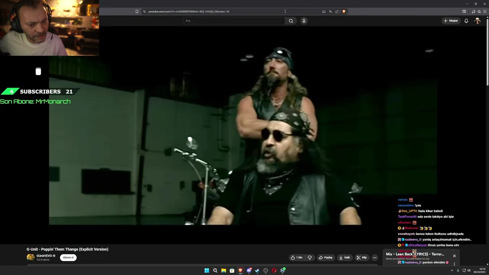
Task: Click the Mix - Lean Back (LYRICS) playlist title
Action: coord(415,254)
